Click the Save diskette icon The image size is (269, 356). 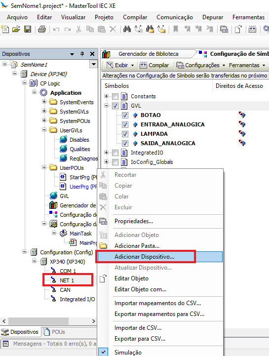coord(28,29)
